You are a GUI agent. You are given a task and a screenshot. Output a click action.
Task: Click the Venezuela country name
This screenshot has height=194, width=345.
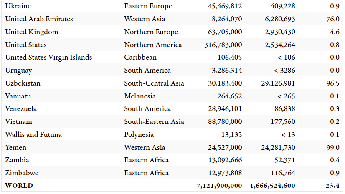[21, 109]
